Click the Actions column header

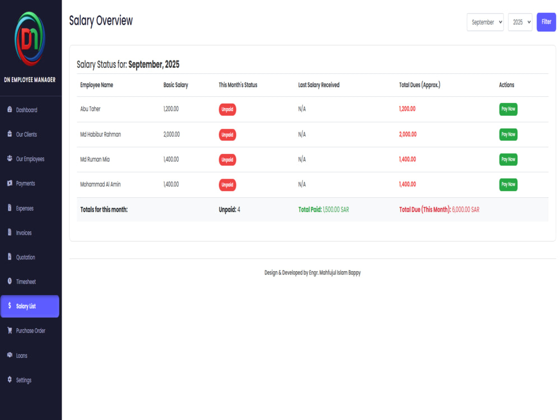506,85
